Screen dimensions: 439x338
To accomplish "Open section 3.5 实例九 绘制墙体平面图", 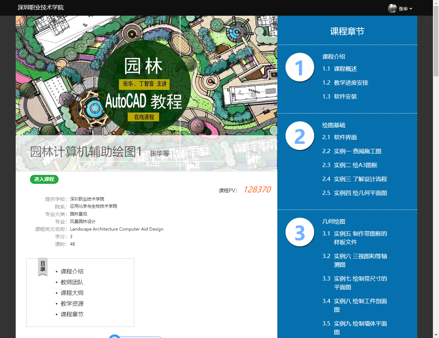I will point(355,328).
